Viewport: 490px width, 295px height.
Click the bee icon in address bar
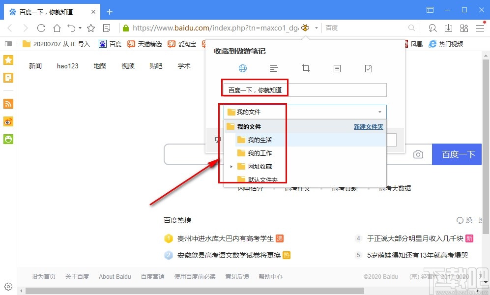305,28
